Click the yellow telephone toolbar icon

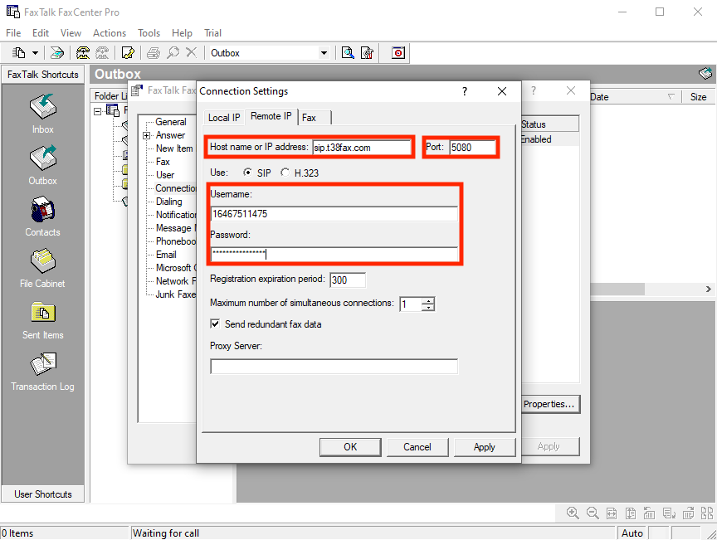click(83, 53)
